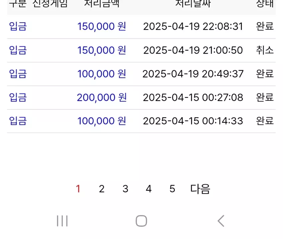Go to page 4 of history
The width and height of the screenshot is (283, 239).
click(x=149, y=189)
